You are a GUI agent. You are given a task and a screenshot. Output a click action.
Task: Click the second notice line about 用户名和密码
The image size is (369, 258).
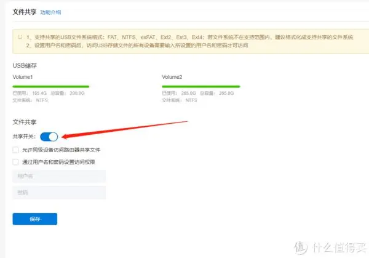click(x=137, y=46)
